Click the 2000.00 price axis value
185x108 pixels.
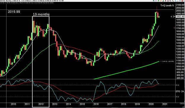click(x=180, y=11)
